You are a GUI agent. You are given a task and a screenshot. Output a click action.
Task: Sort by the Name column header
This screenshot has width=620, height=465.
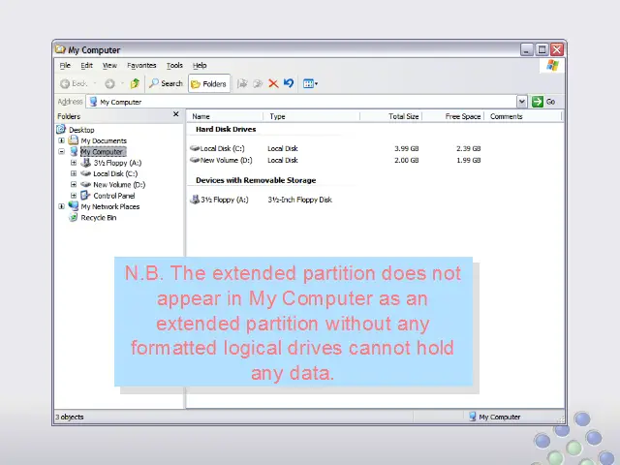point(226,116)
